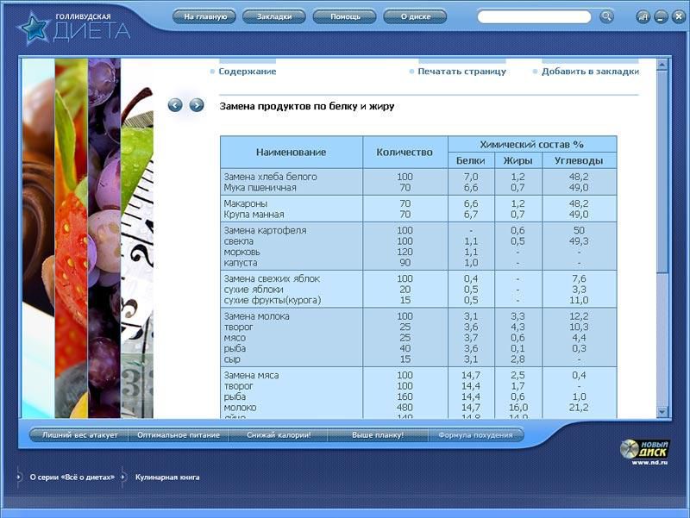
Task: Click the search input field
Action: pos(535,16)
